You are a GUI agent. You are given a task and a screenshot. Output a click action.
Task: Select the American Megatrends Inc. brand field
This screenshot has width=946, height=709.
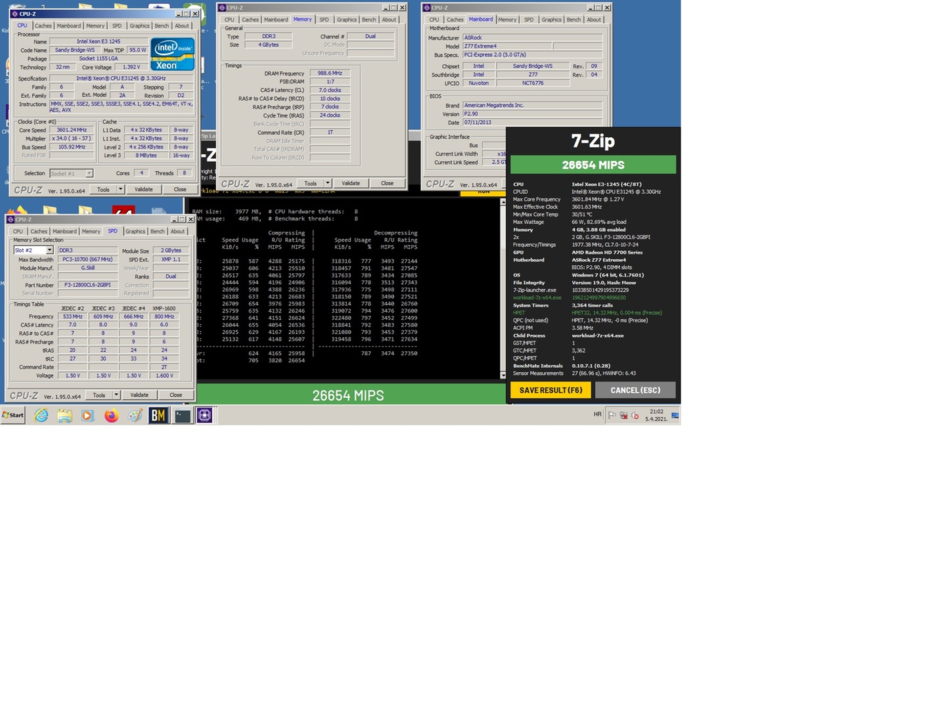tap(532, 105)
